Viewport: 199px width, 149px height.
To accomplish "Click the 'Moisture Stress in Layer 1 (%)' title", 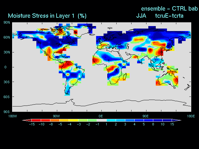I will click(47, 16).
